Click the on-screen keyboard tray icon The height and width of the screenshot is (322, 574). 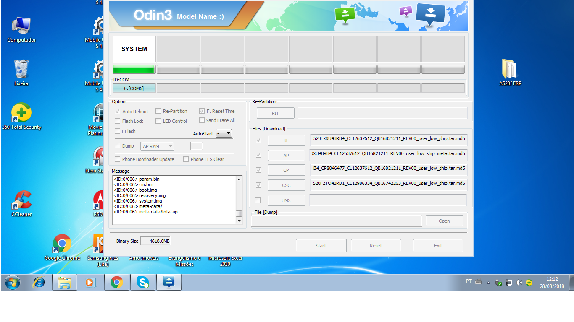click(x=478, y=282)
